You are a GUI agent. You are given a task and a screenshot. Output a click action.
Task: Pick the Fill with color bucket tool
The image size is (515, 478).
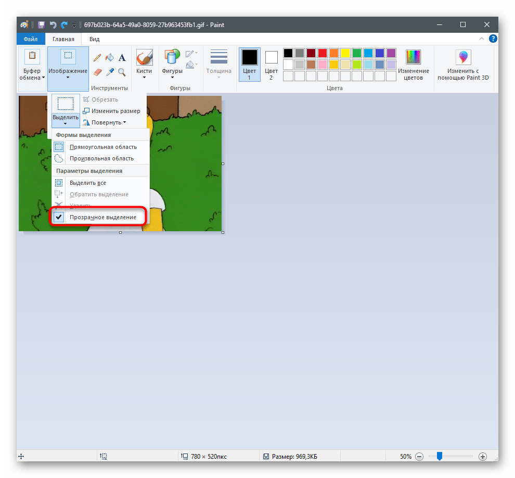[110, 58]
